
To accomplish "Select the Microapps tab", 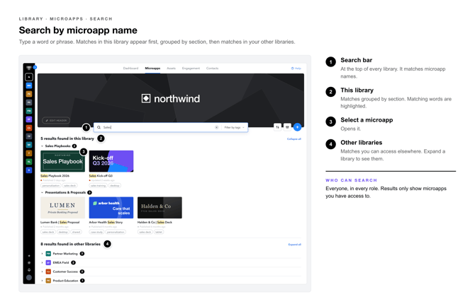I will pyautogui.click(x=152, y=69).
